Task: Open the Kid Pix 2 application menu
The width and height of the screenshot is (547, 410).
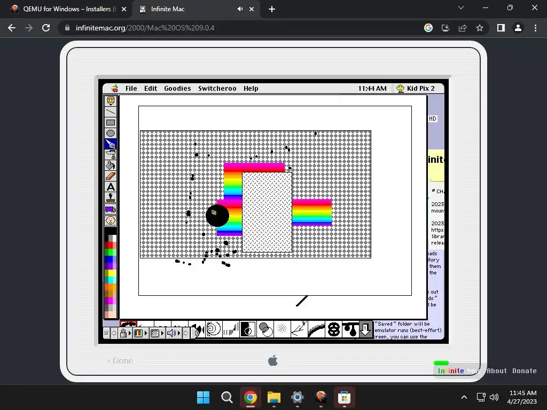Action: pos(416,89)
